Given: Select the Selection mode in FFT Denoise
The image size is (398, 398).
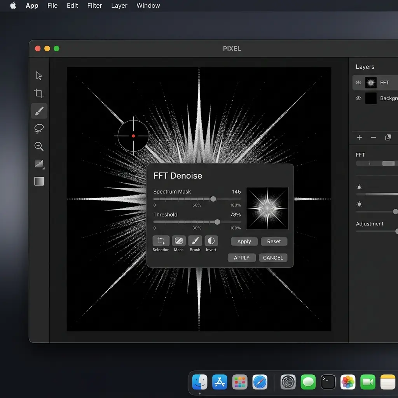Looking at the screenshot, I should point(161,241).
